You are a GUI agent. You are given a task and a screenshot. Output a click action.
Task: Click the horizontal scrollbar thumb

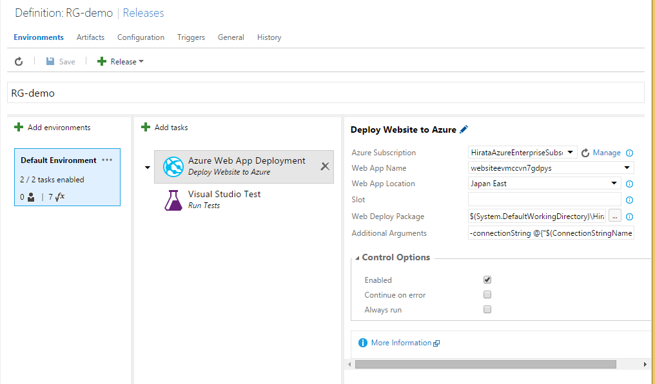point(485,365)
